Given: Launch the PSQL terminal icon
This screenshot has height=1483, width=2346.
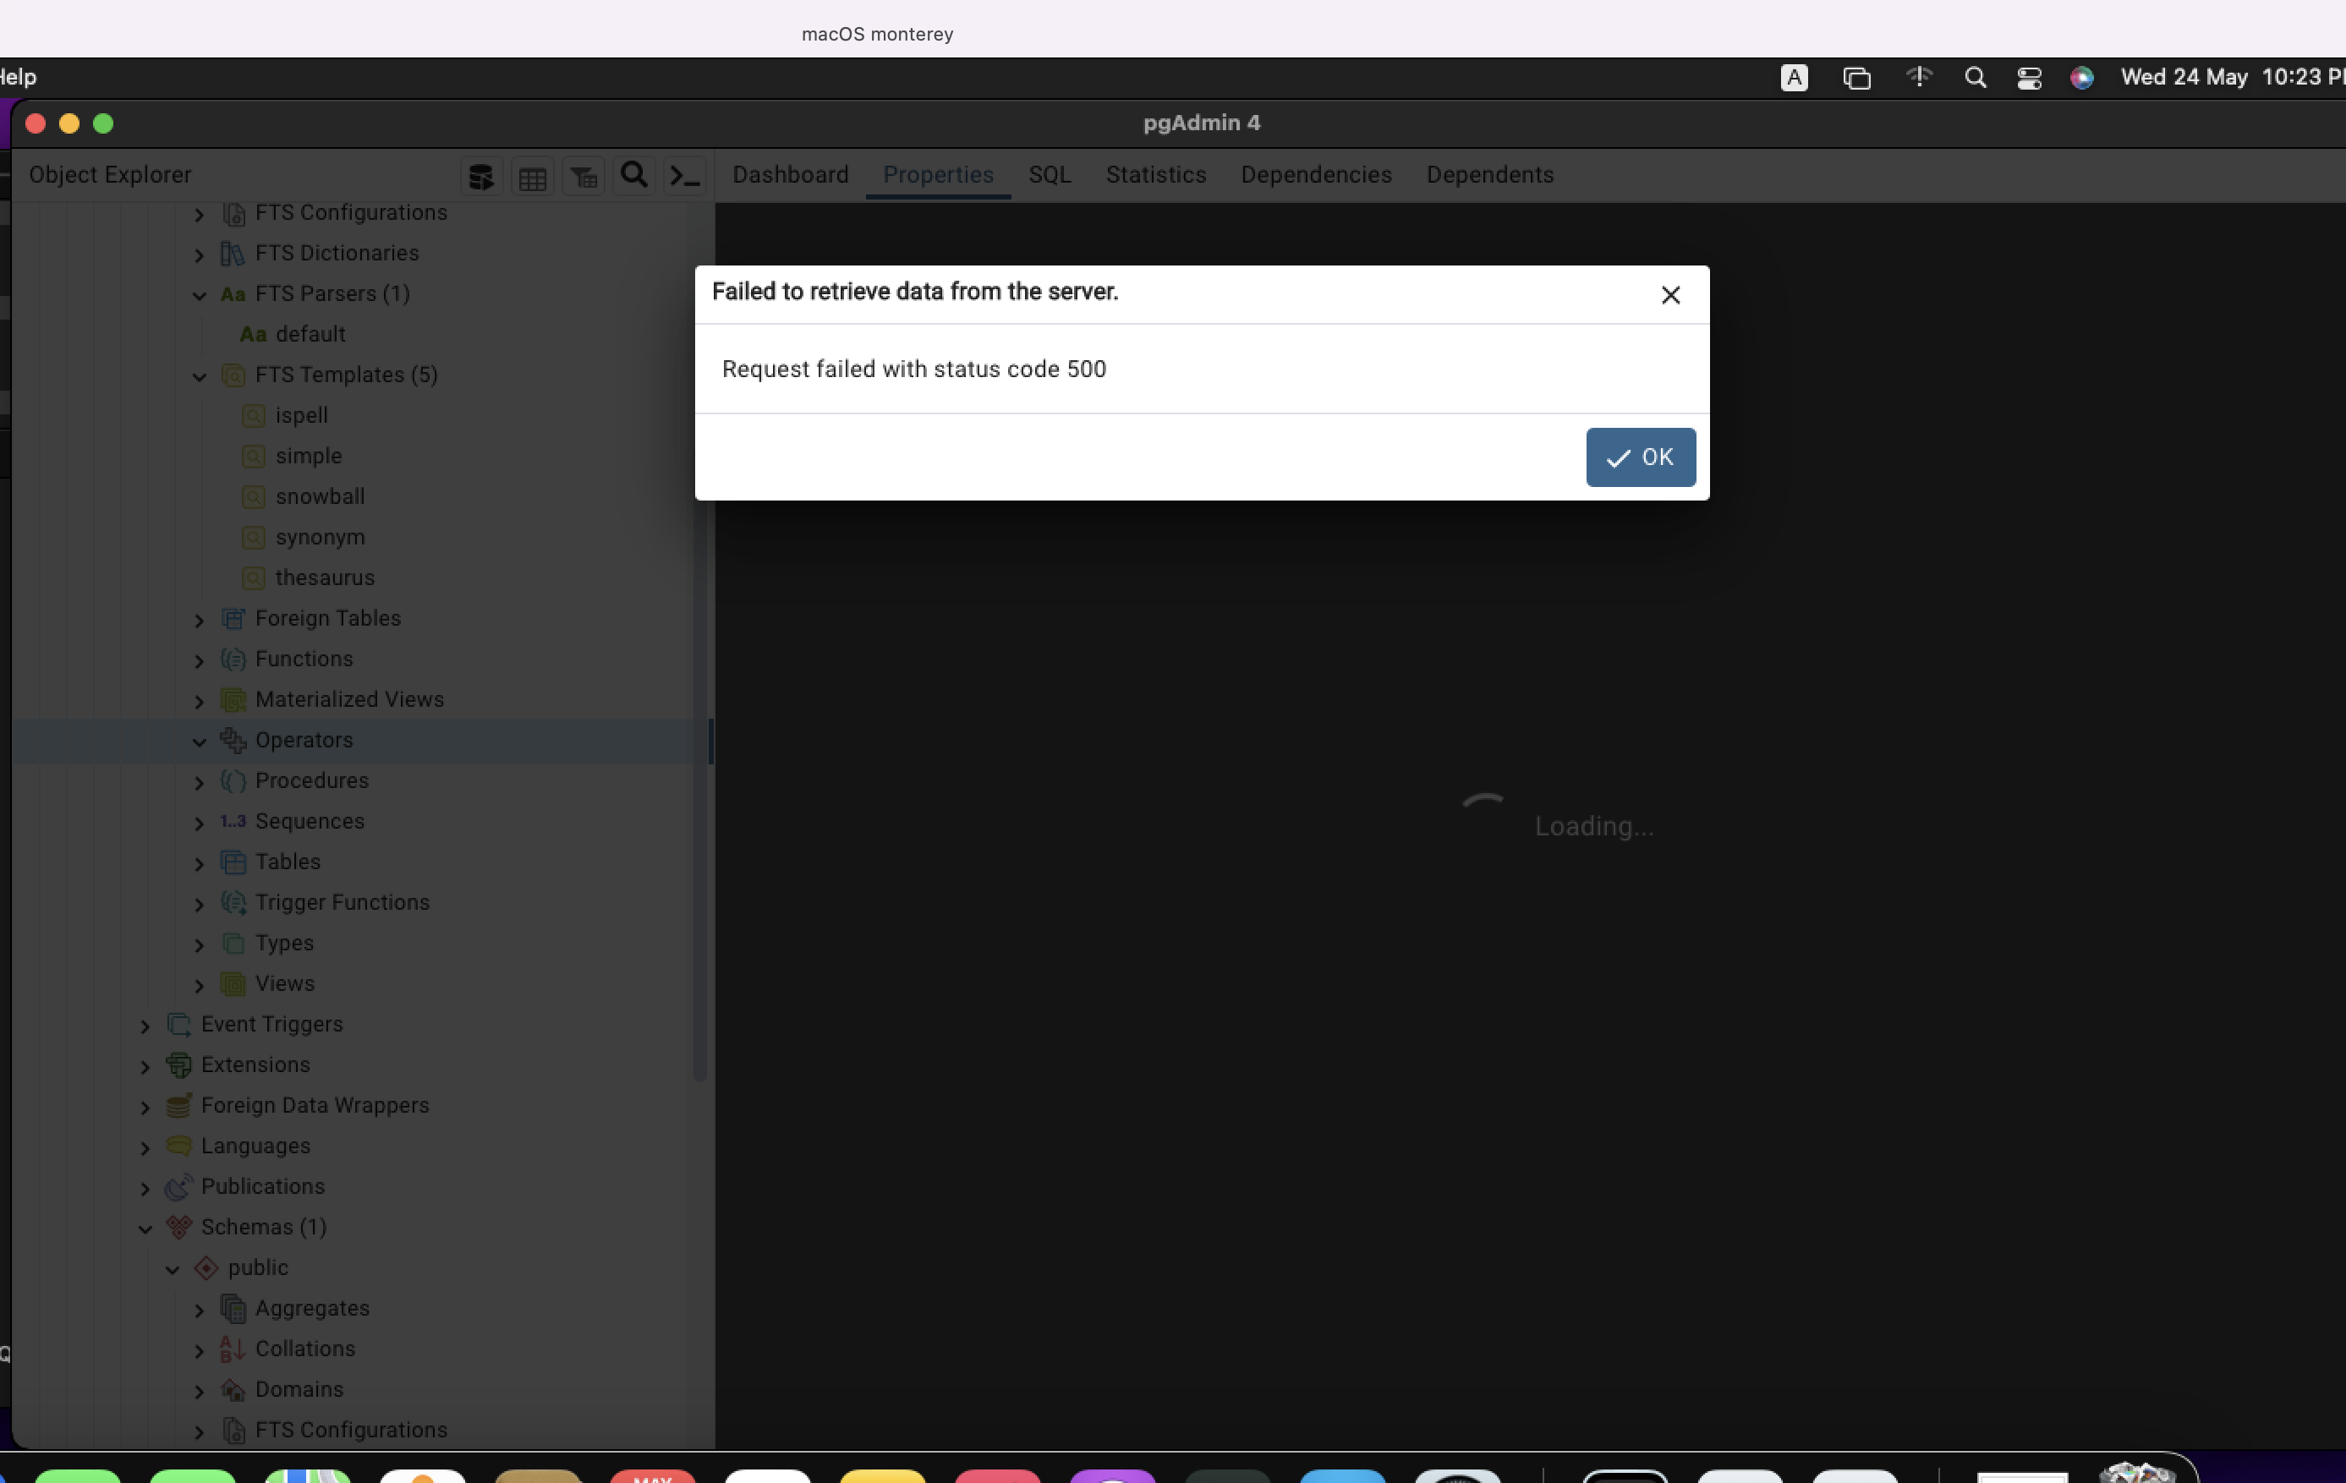Looking at the screenshot, I should click(x=685, y=176).
